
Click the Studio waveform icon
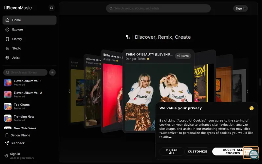coord(7,48)
